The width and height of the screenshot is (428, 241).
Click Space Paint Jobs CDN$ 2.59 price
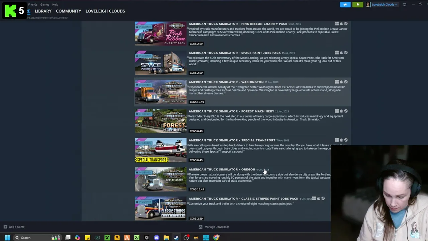(x=196, y=73)
